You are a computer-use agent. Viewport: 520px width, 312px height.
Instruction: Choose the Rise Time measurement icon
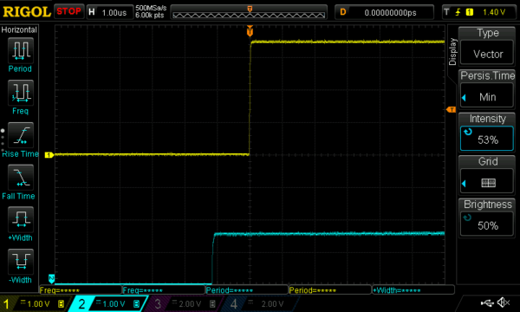pos(21,135)
